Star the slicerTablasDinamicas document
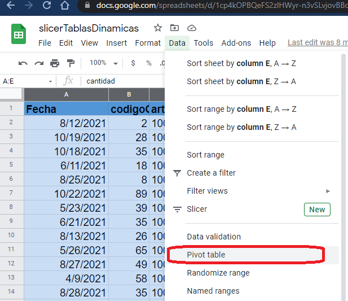This screenshot has height=301, width=348. click(158, 28)
